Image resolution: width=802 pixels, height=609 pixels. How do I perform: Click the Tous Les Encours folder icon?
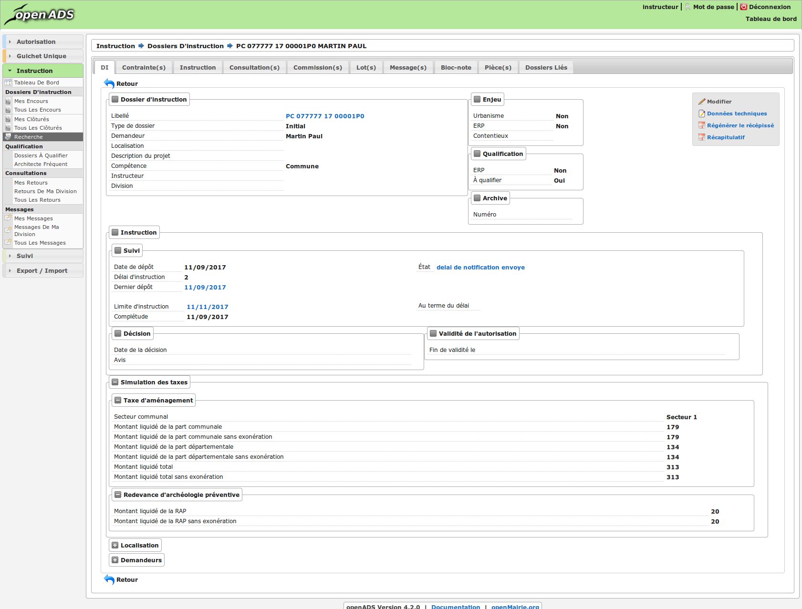pyautogui.click(x=8, y=110)
